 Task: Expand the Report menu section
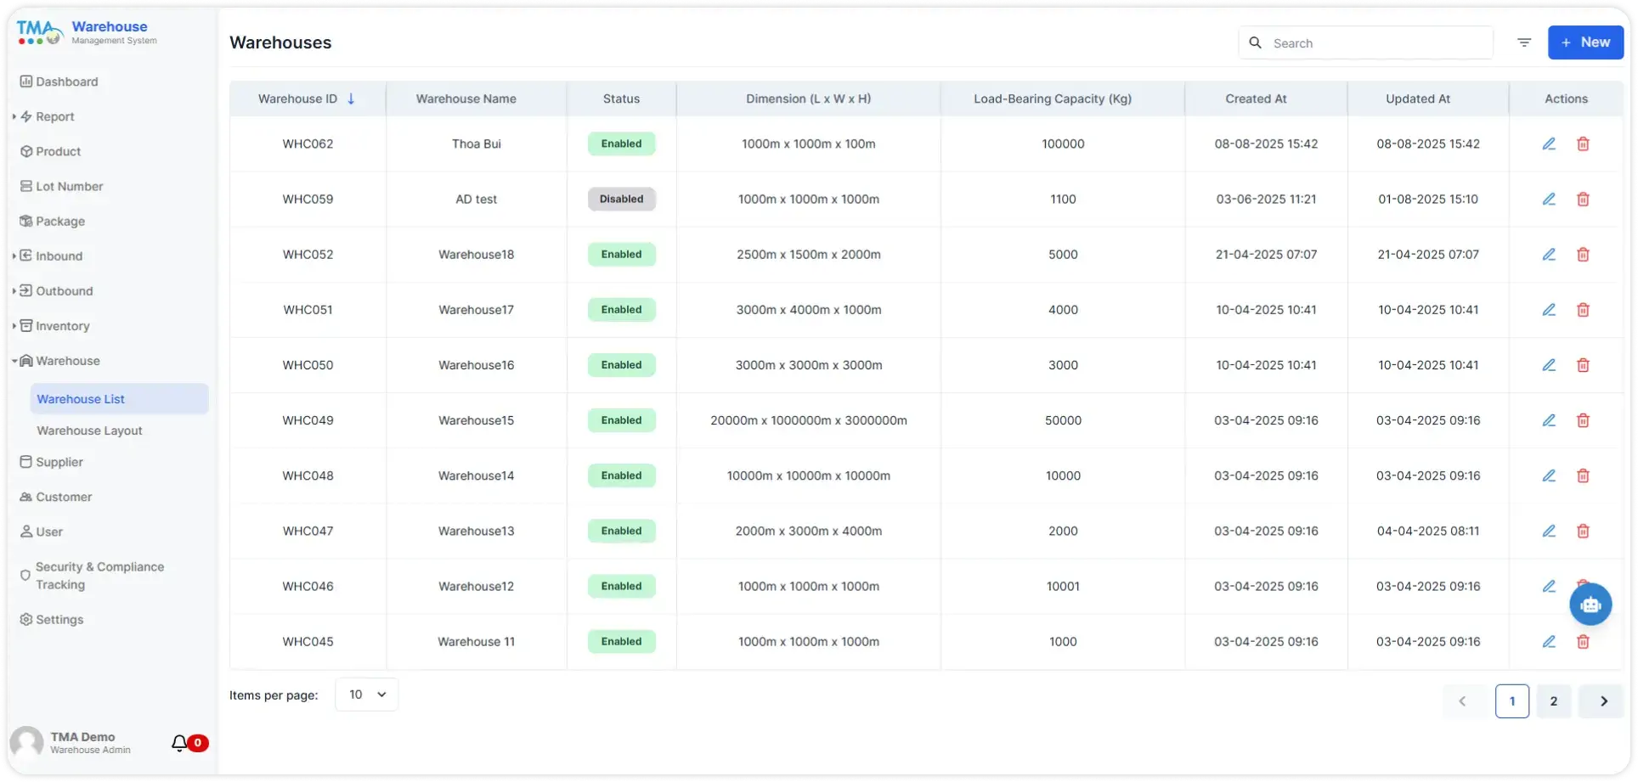(54, 116)
